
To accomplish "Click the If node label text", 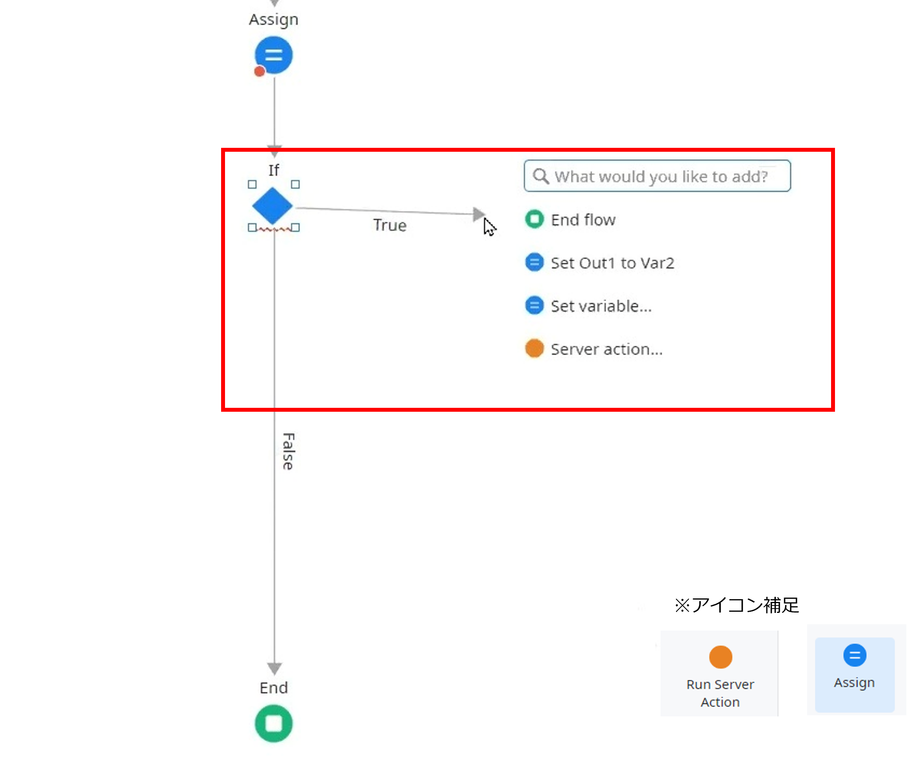I will pyautogui.click(x=274, y=170).
